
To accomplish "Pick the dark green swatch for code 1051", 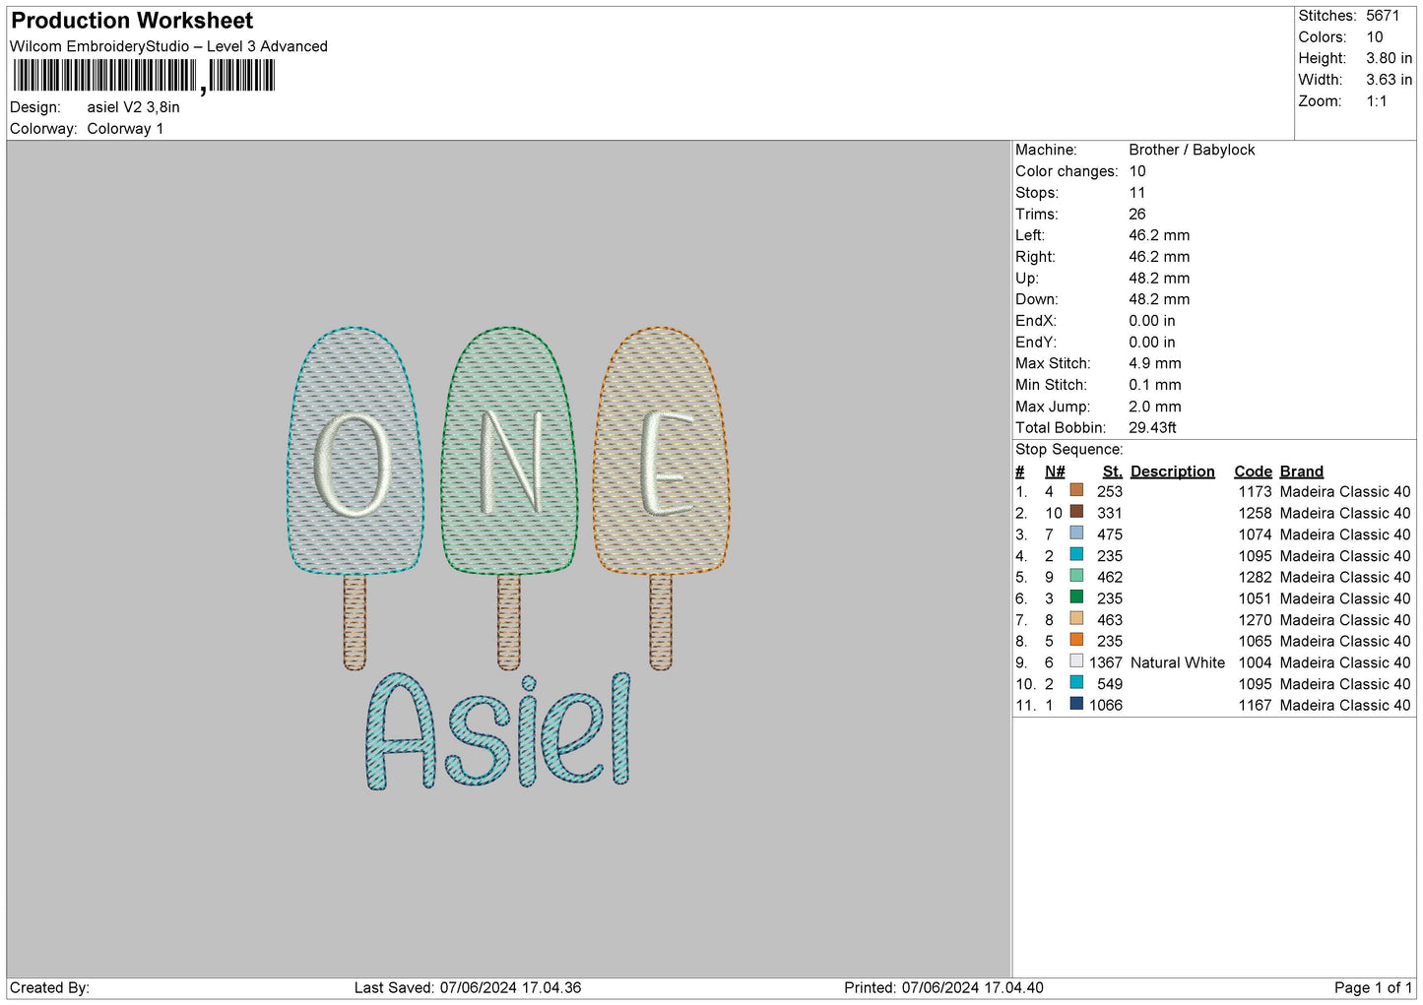I will pos(1076,597).
